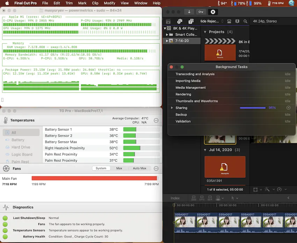Open the edit mode options chevron

[x=223, y=198]
